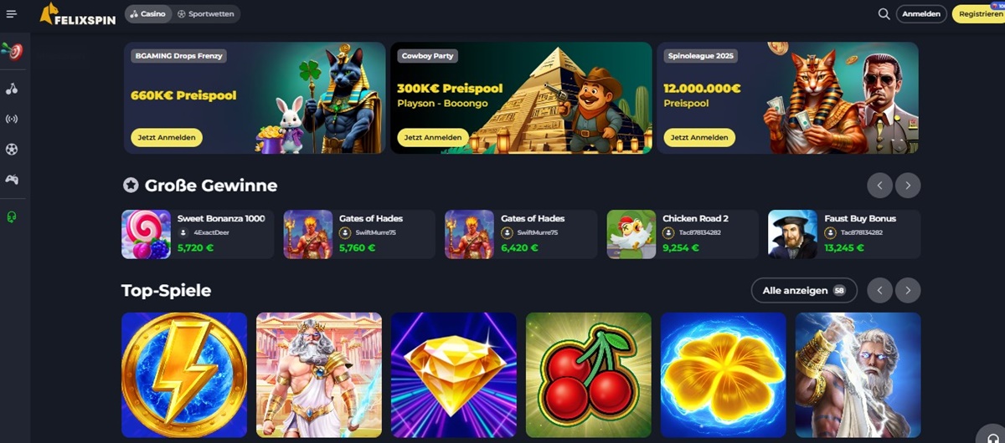
Task: Open the live broadcast sidebar icon
Action: 12,119
